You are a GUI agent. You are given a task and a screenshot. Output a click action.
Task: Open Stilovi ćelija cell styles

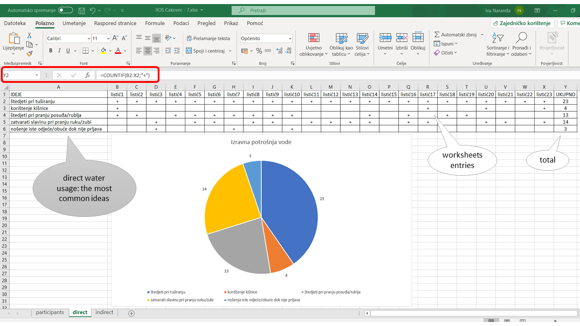[362, 44]
